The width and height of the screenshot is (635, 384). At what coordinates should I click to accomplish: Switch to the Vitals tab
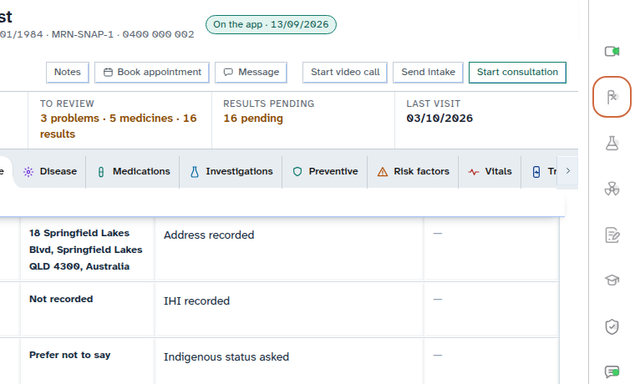tap(490, 172)
